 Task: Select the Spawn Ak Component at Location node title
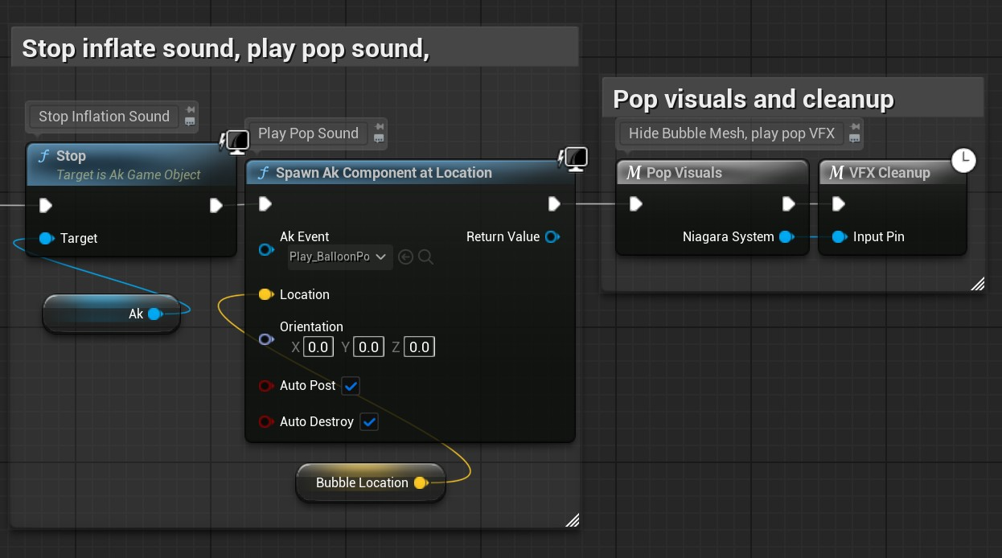[x=384, y=173]
